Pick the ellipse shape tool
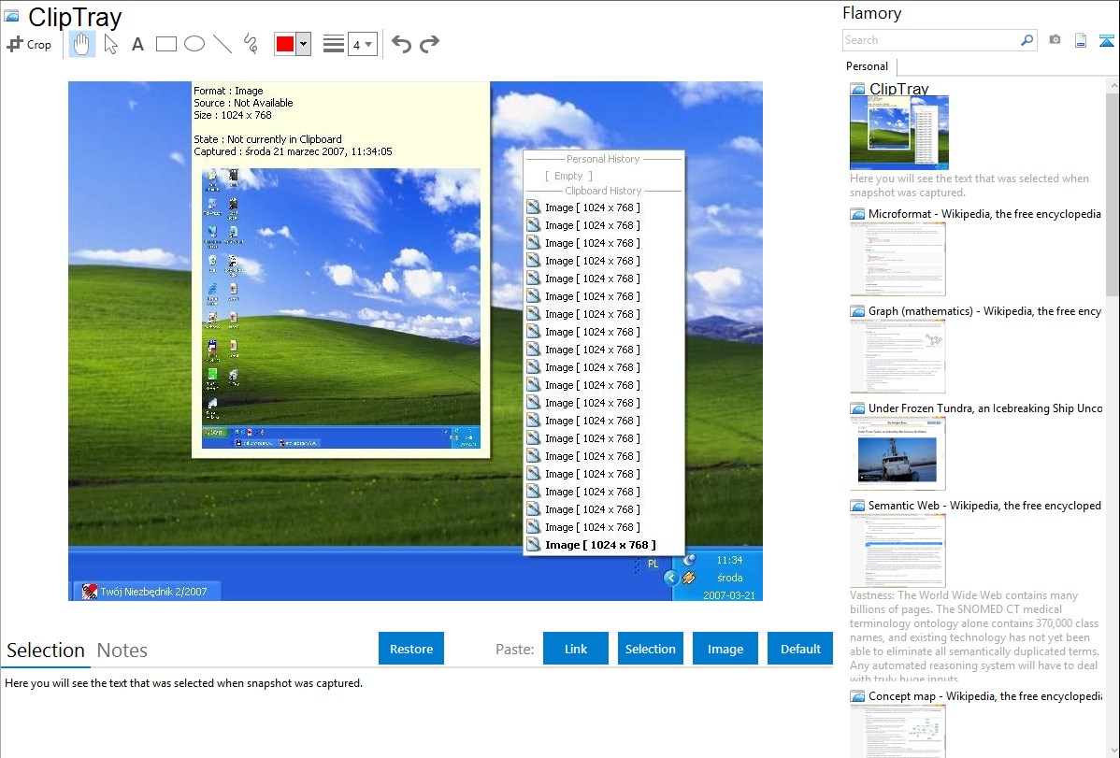Viewport: 1120px width, 758px height. pos(194,44)
